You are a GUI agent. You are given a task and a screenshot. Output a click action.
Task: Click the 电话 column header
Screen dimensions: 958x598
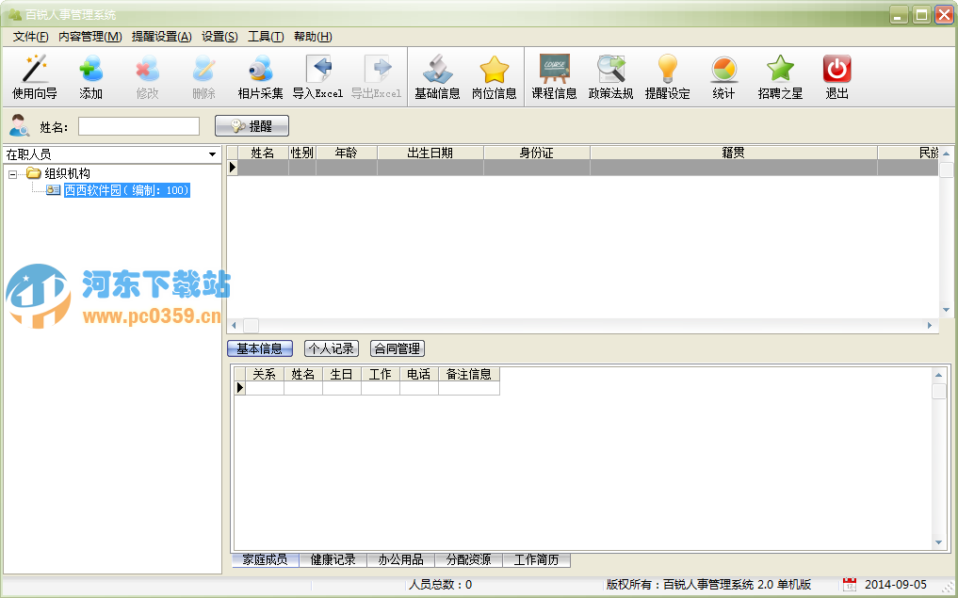point(418,374)
